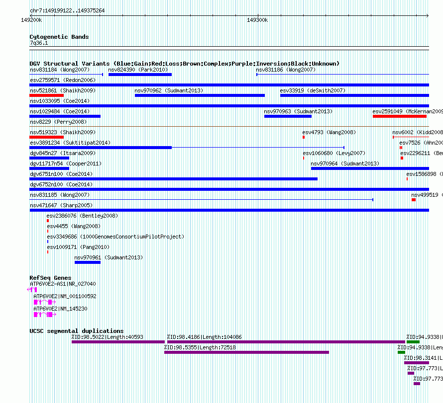Viewport: 443px width, 403px height.
Task: Select the esv2591049 McKernan red loss bar
Action: coord(400,116)
